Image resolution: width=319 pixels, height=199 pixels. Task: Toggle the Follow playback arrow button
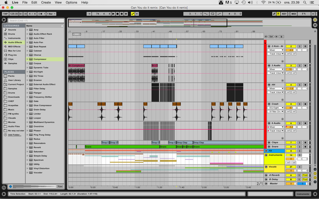click(x=89, y=14)
